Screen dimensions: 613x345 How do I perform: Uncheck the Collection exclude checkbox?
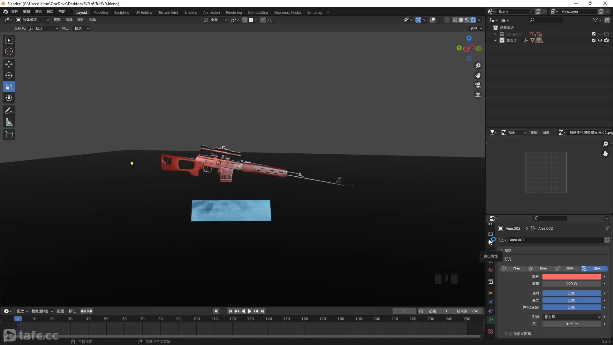(x=594, y=34)
